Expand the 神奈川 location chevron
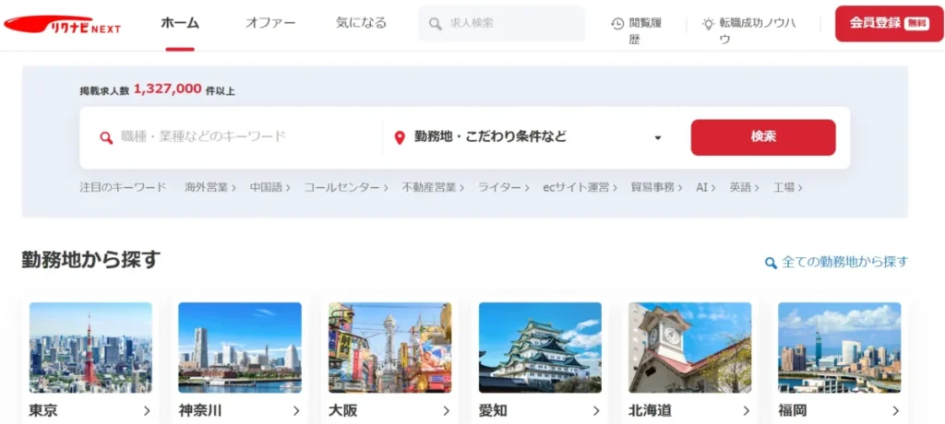 (x=296, y=411)
